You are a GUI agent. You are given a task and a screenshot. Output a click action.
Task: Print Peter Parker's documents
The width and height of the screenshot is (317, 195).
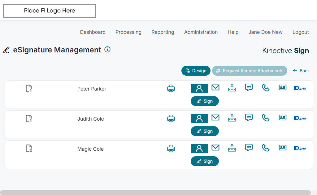[x=171, y=88]
